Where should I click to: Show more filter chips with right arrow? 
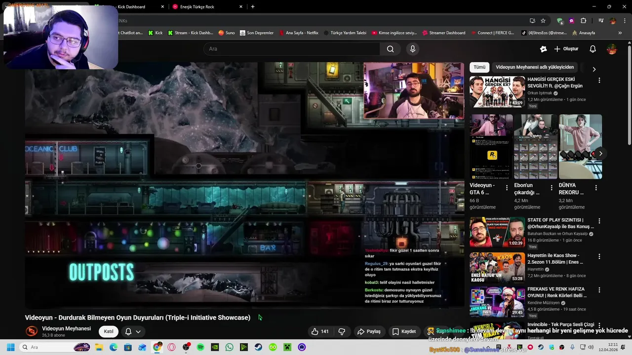point(594,69)
